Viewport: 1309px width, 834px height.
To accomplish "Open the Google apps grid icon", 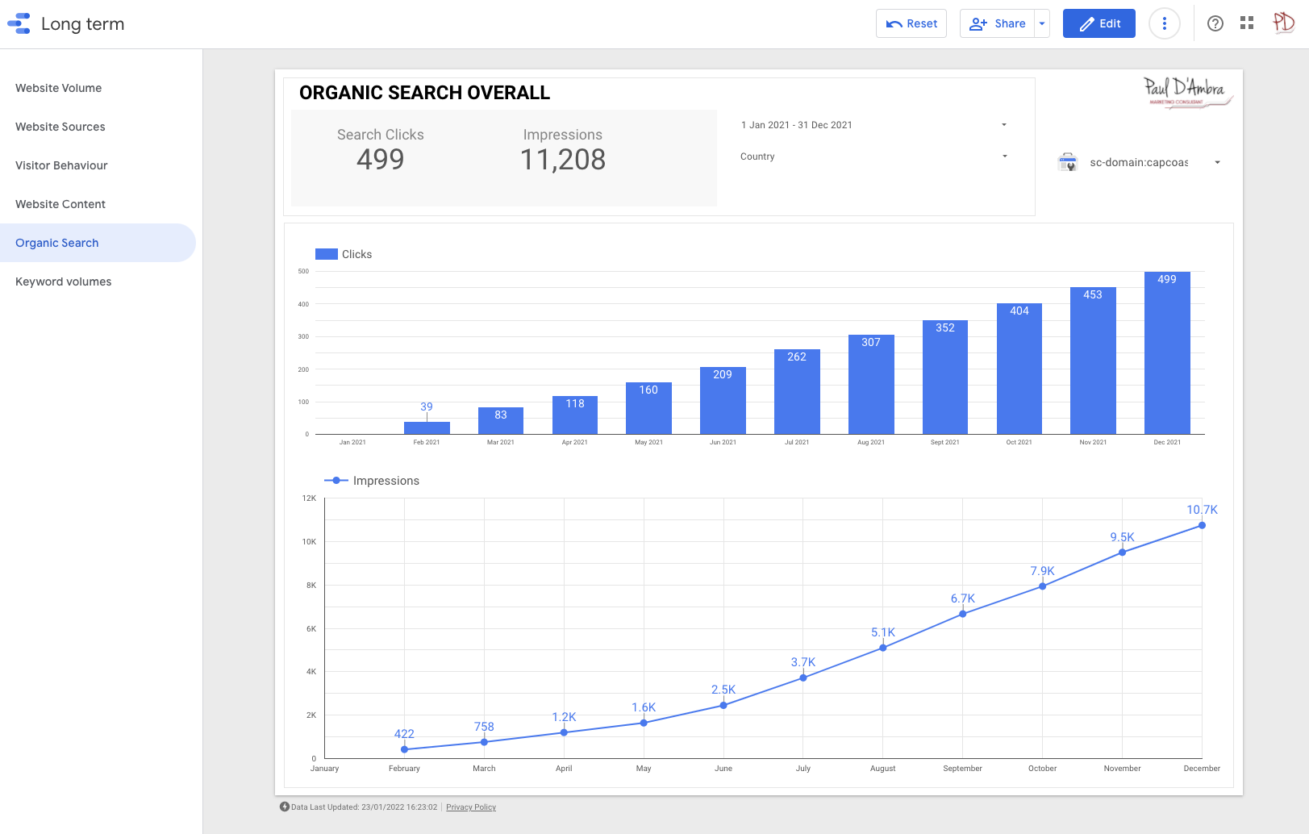I will point(1247,23).
